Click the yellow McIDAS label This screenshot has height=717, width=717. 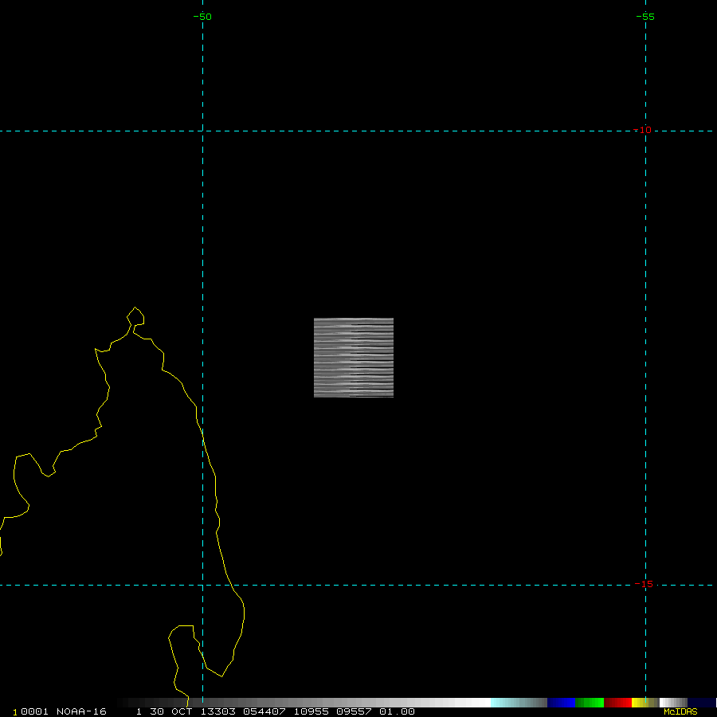[x=680, y=711]
